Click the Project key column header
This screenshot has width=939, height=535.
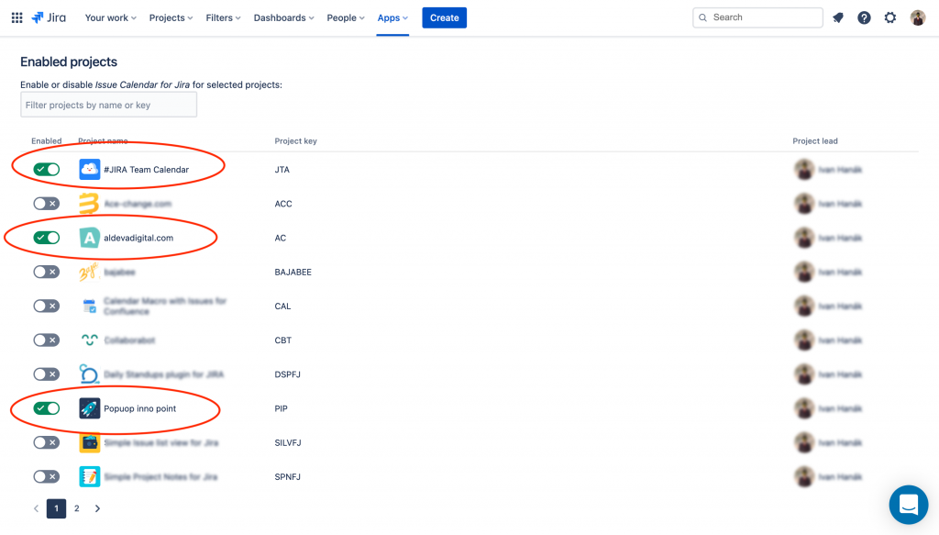tap(296, 141)
